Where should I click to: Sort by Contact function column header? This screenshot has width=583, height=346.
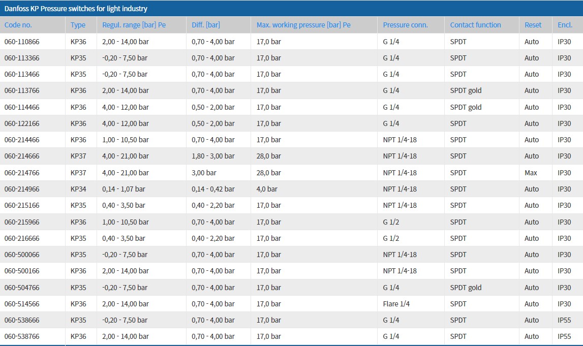(x=476, y=25)
